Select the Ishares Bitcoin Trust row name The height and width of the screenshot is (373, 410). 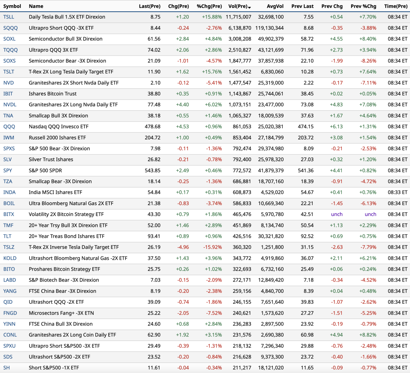[53, 94]
